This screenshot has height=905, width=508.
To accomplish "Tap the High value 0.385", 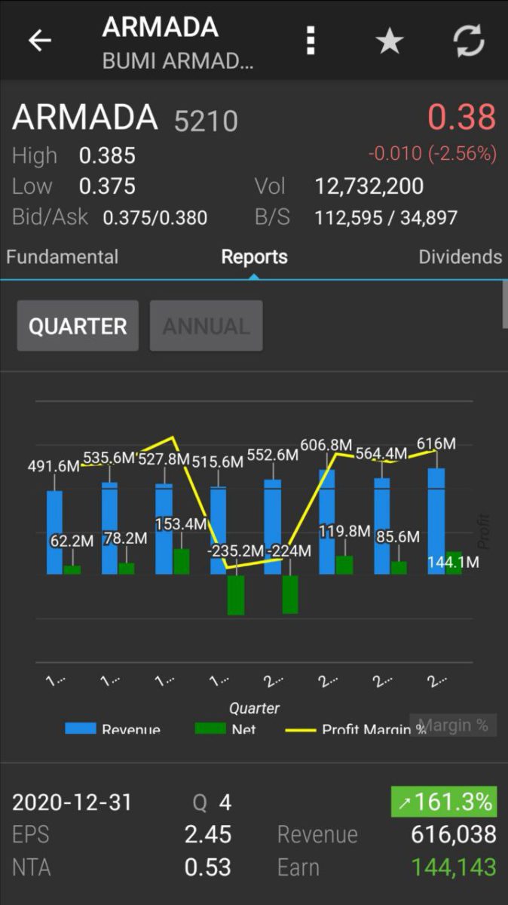I will coord(108,156).
